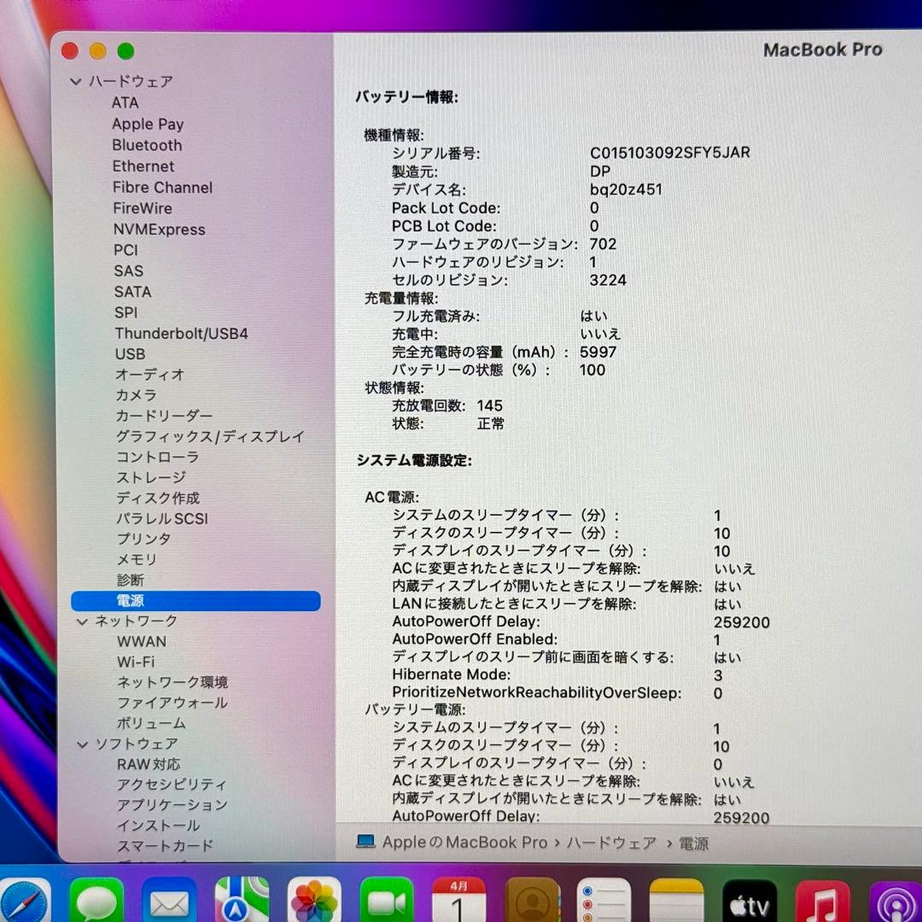
Task: Select SAS in the sidebar
Action: coord(129,271)
